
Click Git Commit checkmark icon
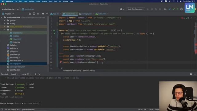click(174, 9)
